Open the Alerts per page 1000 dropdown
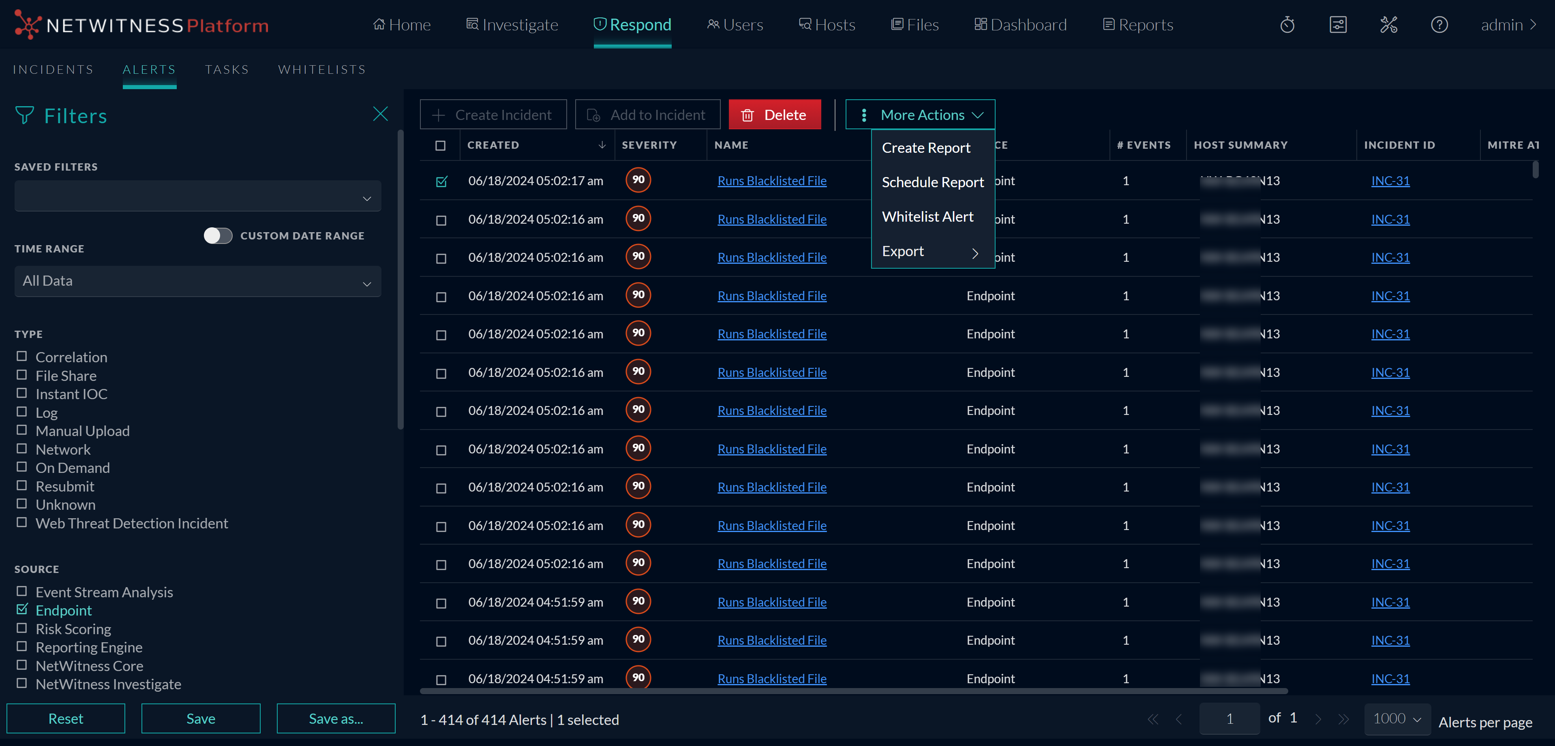1555x746 pixels. click(x=1396, y=719)
